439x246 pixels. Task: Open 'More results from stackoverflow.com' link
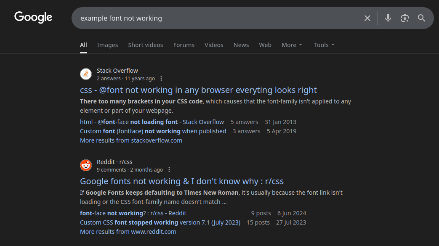click(131, 140)
